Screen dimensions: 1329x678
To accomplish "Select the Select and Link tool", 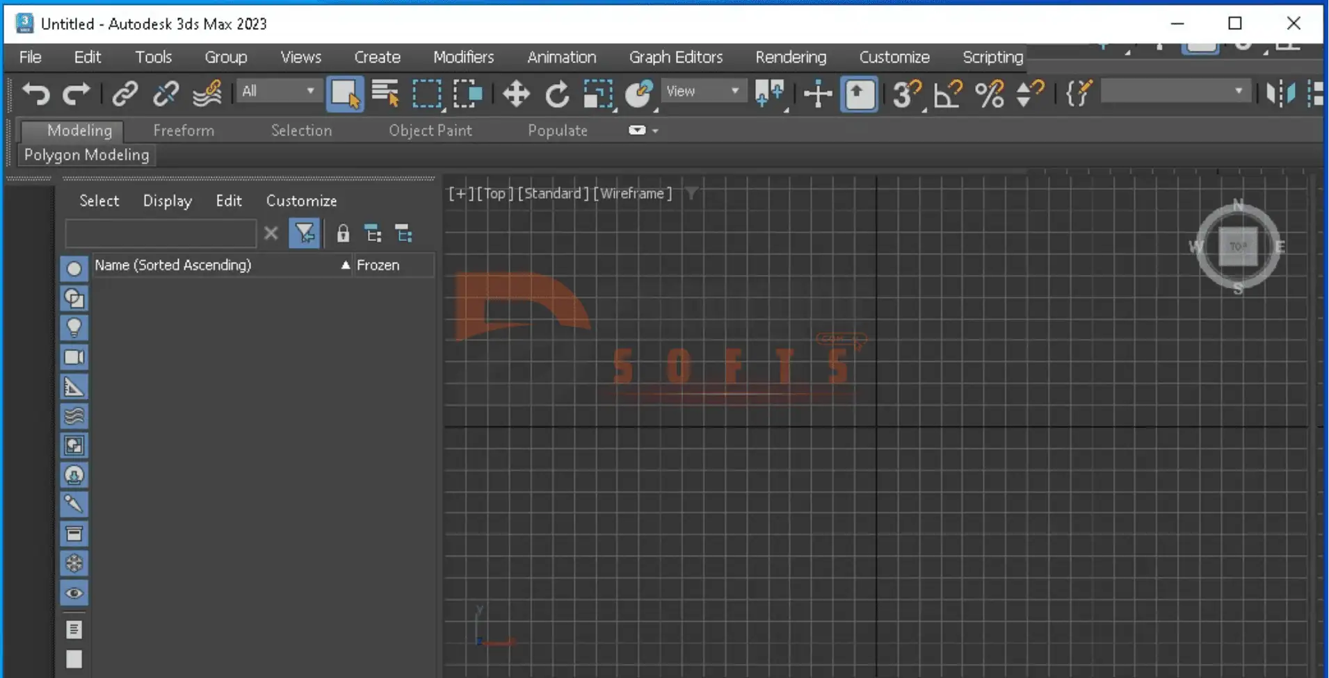I will click(125, 93).
